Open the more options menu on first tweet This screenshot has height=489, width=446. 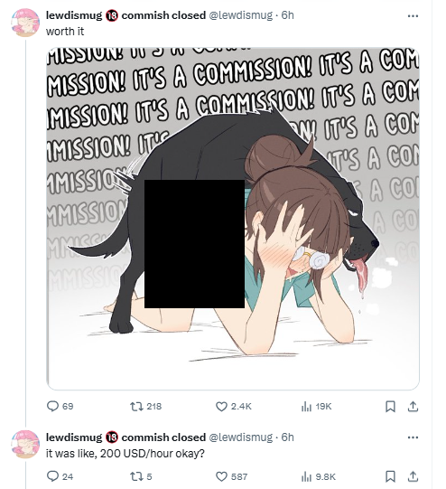pyautogui.click(x=413, y=16)
